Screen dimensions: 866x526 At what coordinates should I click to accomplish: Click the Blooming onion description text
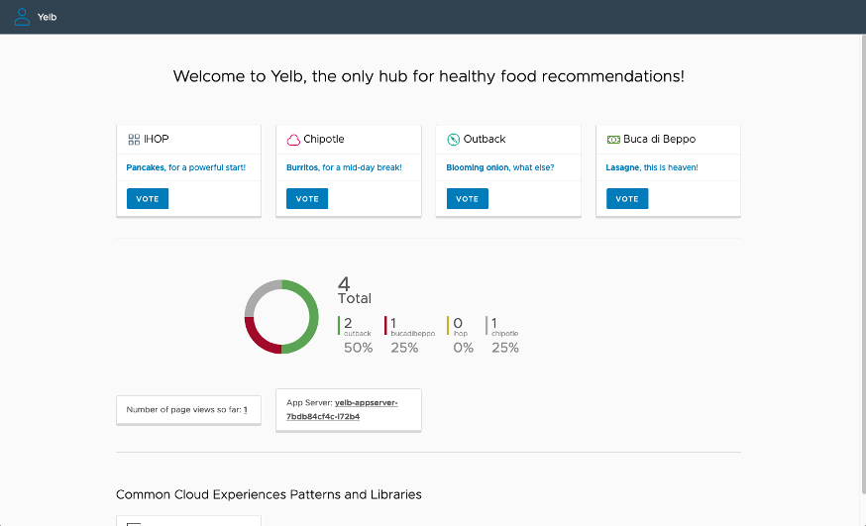[499, 167]
